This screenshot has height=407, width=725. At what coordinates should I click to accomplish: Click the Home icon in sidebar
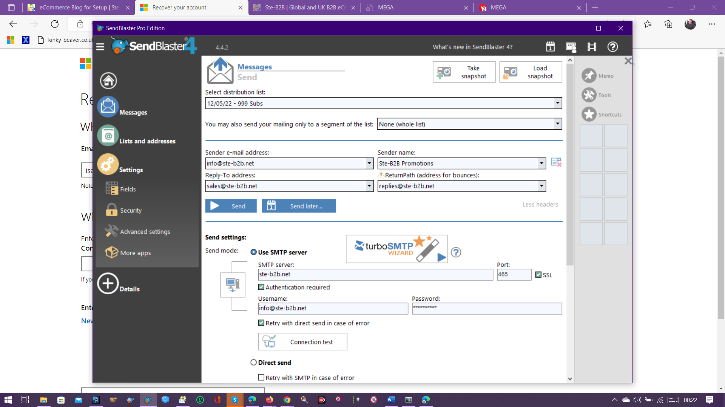coord(108,81)
